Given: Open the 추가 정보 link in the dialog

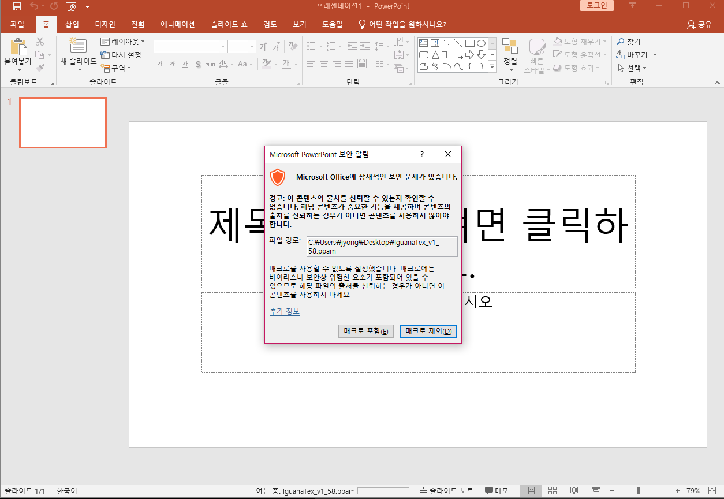Looking at the screenshot, I should [x=283, y=311].
